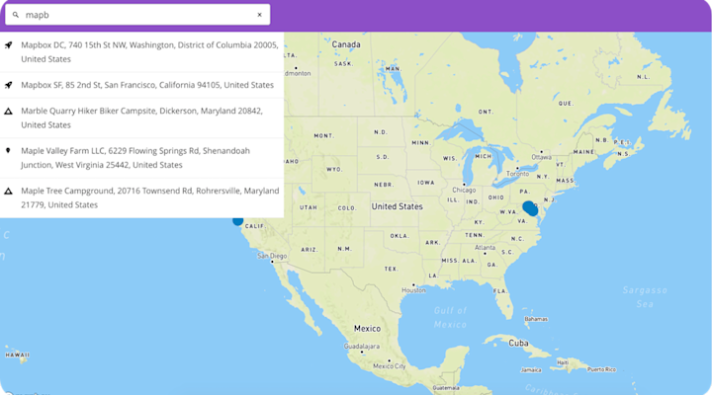Click the 'QUE.' province label
The image size is (712, 395).
coord(566,104)
